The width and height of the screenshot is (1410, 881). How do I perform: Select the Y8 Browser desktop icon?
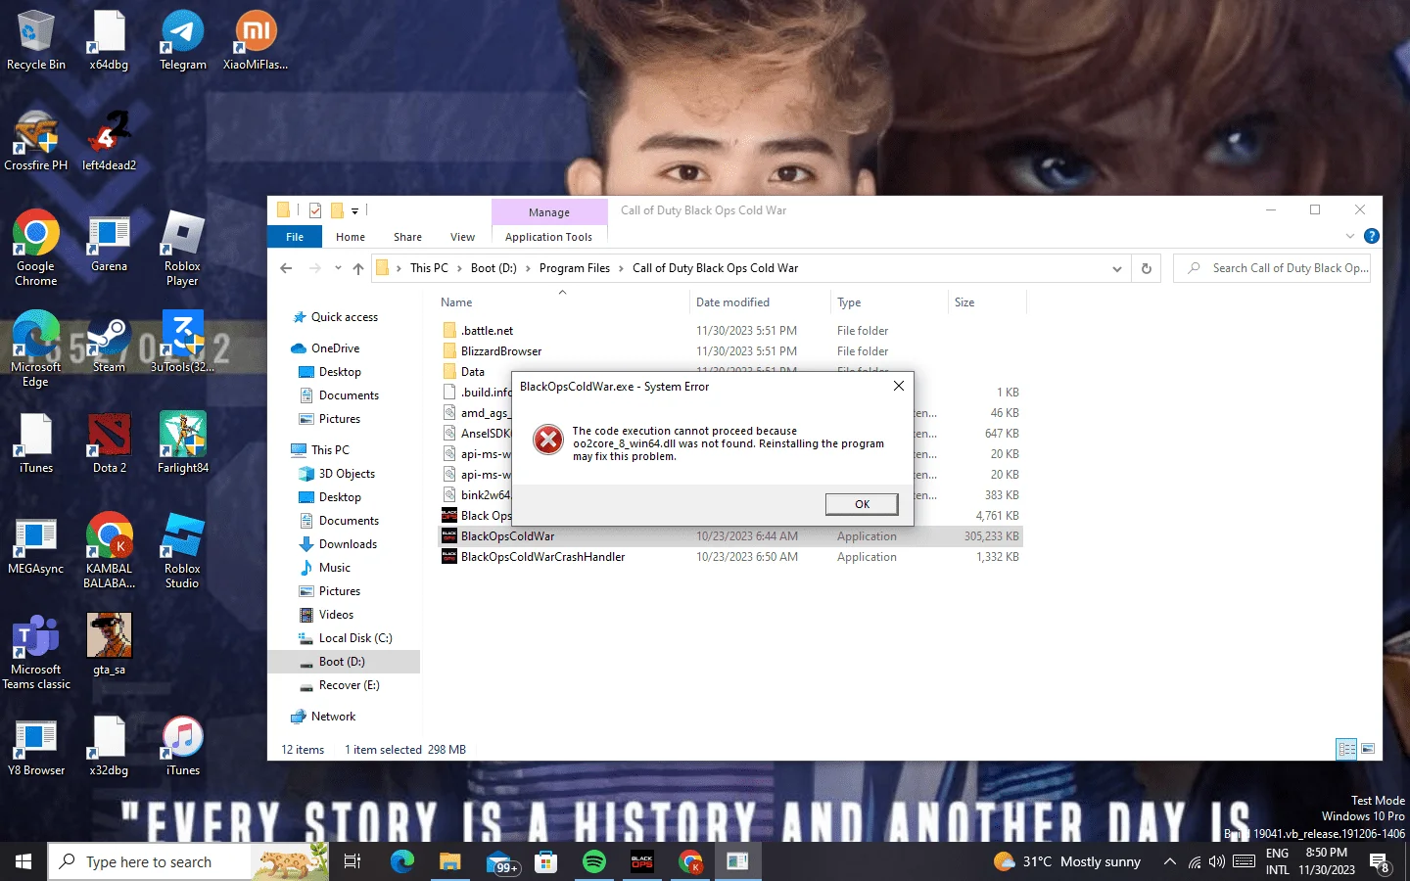tap(36, 746)
